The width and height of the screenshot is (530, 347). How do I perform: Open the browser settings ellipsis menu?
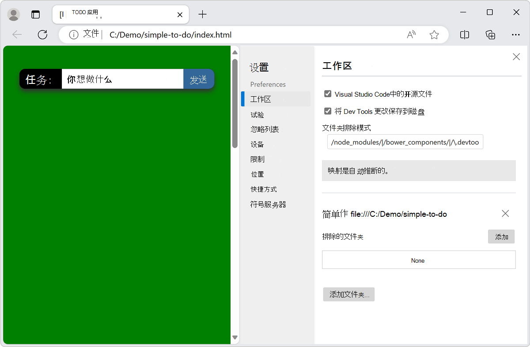pyautogui.click(x=516, y=34)
